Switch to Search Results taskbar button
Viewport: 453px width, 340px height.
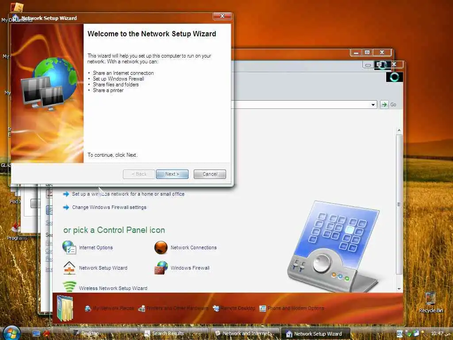point(174,333)
